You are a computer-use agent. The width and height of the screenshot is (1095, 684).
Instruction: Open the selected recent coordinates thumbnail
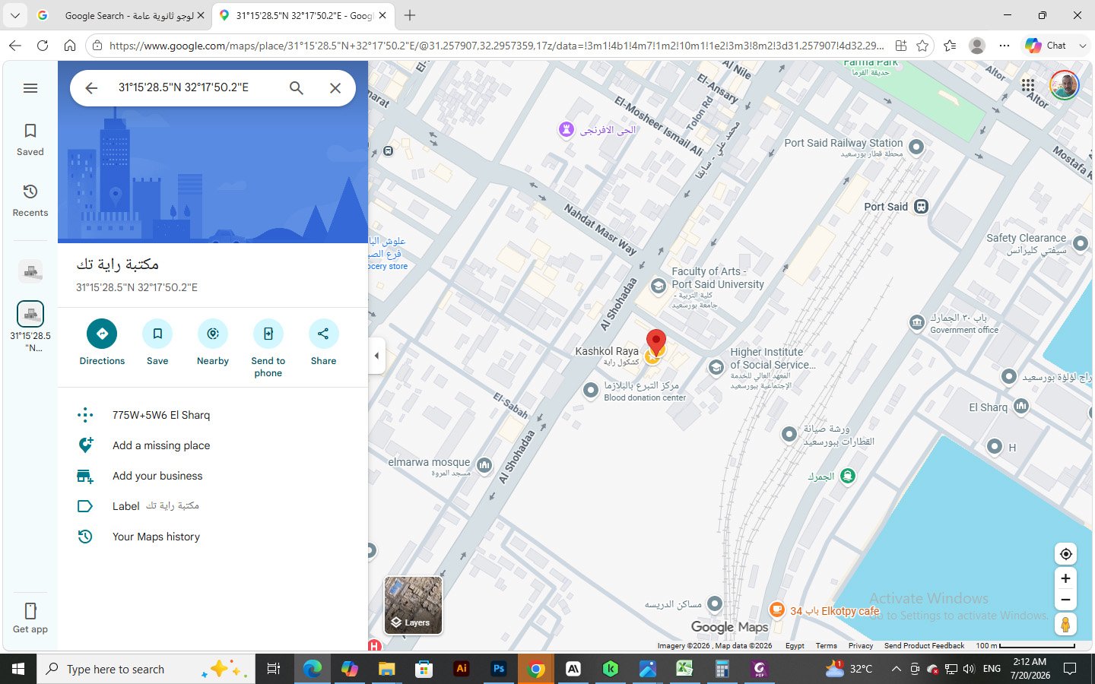30,314
